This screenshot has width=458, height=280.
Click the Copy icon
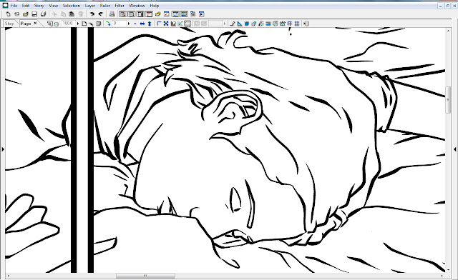(63, 14)
